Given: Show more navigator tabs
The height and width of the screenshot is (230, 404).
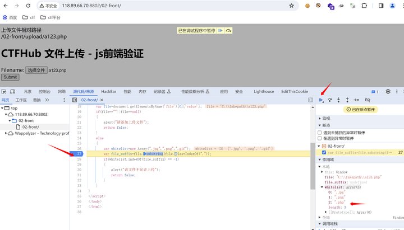Looking at the screenshot, I should coord(47,100).
